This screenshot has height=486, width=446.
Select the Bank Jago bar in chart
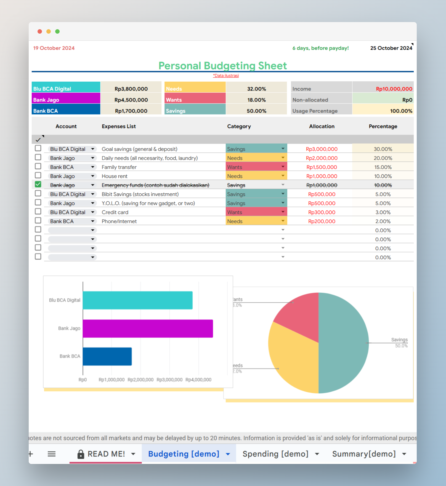coord(148,329)
